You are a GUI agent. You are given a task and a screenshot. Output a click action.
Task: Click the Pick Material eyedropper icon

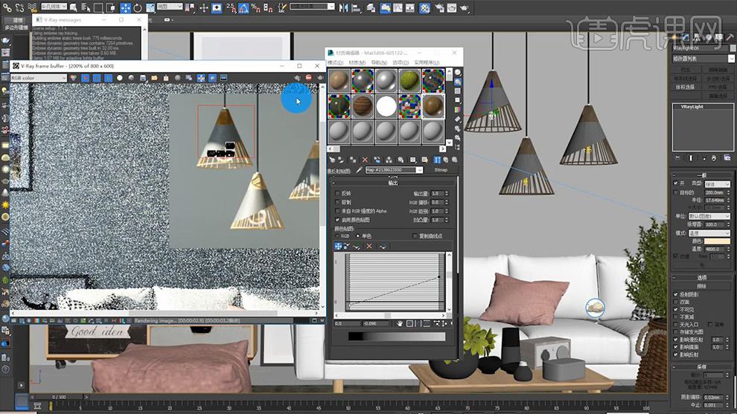click(359, 170)
